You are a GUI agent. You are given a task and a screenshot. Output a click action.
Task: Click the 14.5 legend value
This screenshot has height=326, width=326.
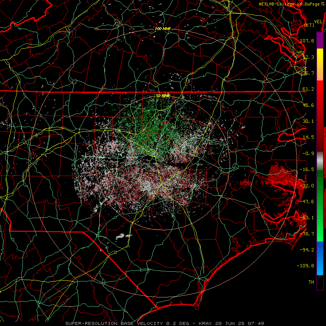[x=308, y=137]
